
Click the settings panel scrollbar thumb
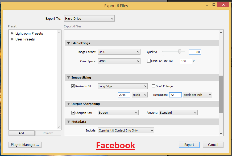pos(221,94)
